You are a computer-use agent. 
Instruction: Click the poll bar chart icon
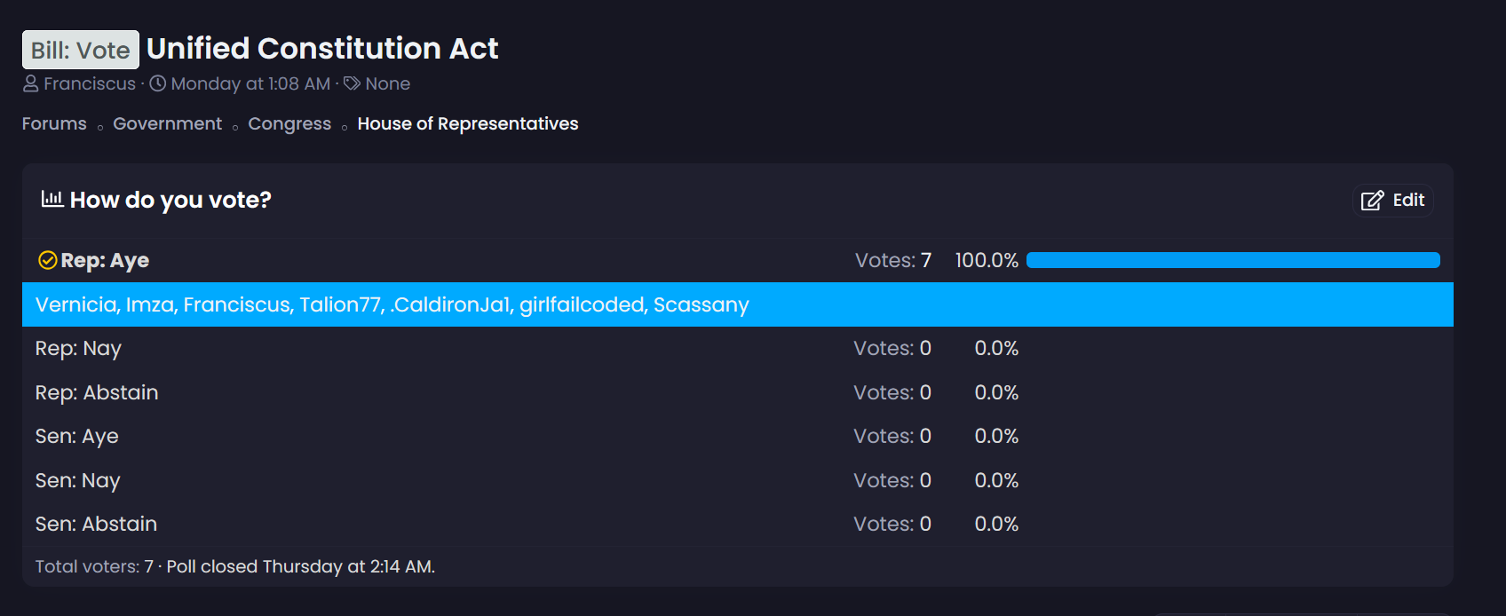[x=52, y=199]
